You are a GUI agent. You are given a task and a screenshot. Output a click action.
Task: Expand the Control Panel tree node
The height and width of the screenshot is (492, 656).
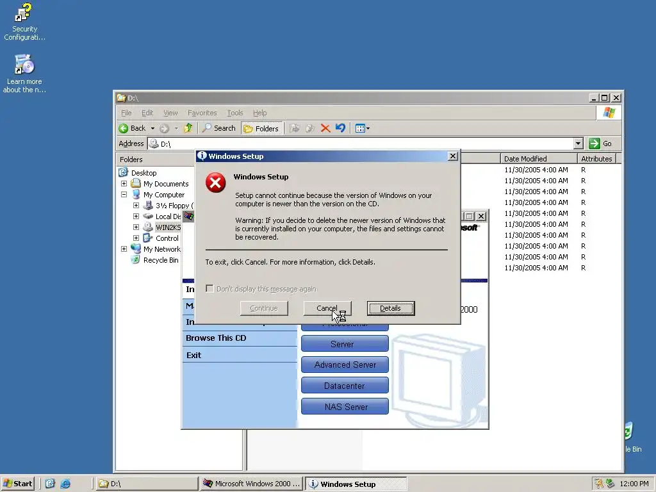click(136, 238)
